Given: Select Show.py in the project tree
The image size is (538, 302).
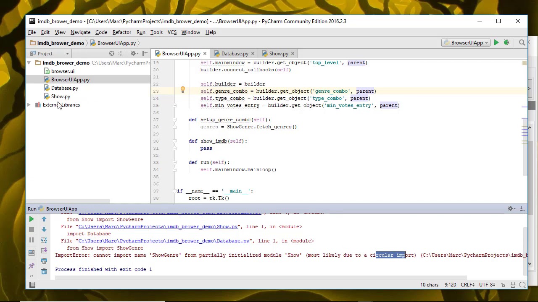Looking at the screenshot, I should point(61,96).
